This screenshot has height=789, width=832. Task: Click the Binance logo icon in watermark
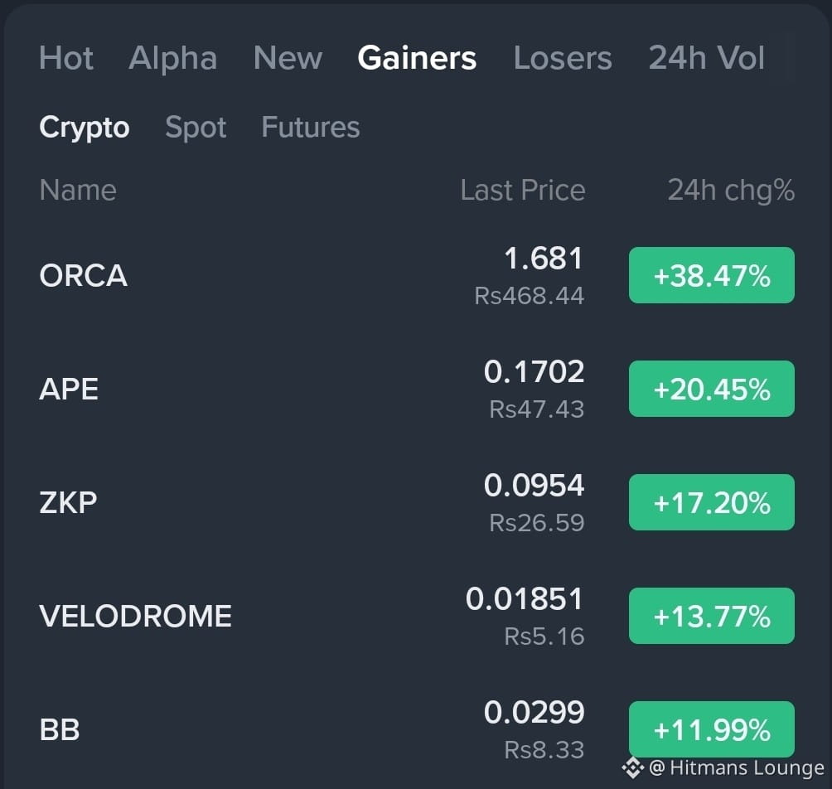click(632, 767)
